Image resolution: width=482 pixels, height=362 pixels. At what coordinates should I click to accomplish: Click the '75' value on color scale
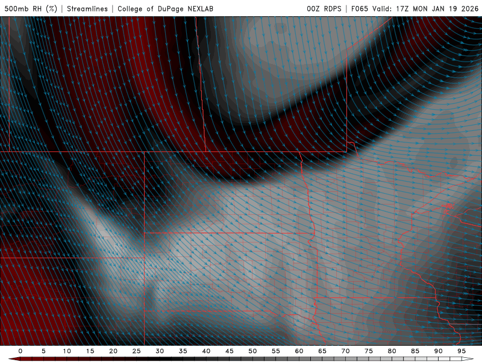coord(369,351)
